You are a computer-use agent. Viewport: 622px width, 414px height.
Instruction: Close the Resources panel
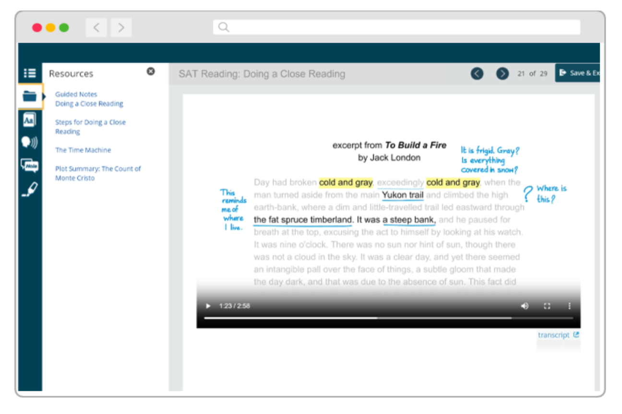pyautogui.click(x=151, y=71)
